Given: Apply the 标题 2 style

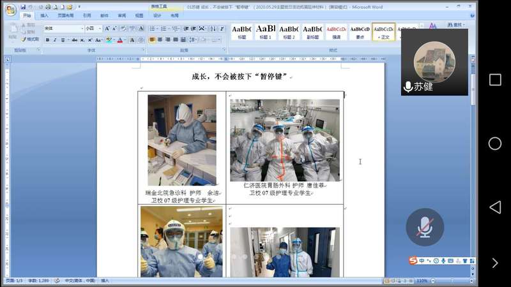Looking at the screenshot, I should [289, 32].
